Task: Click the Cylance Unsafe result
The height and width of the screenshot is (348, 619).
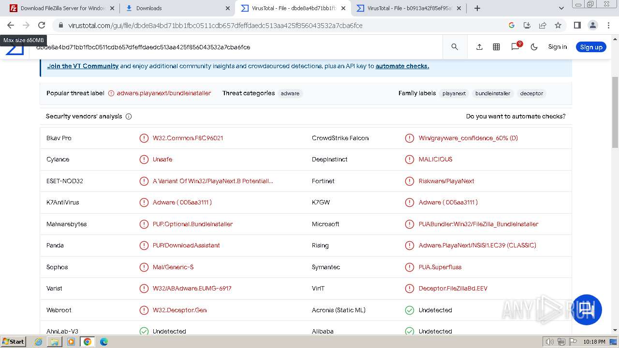Action: pos(162,159)
